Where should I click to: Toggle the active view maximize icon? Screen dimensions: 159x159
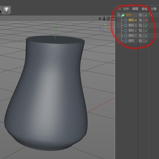click(113, 19)
